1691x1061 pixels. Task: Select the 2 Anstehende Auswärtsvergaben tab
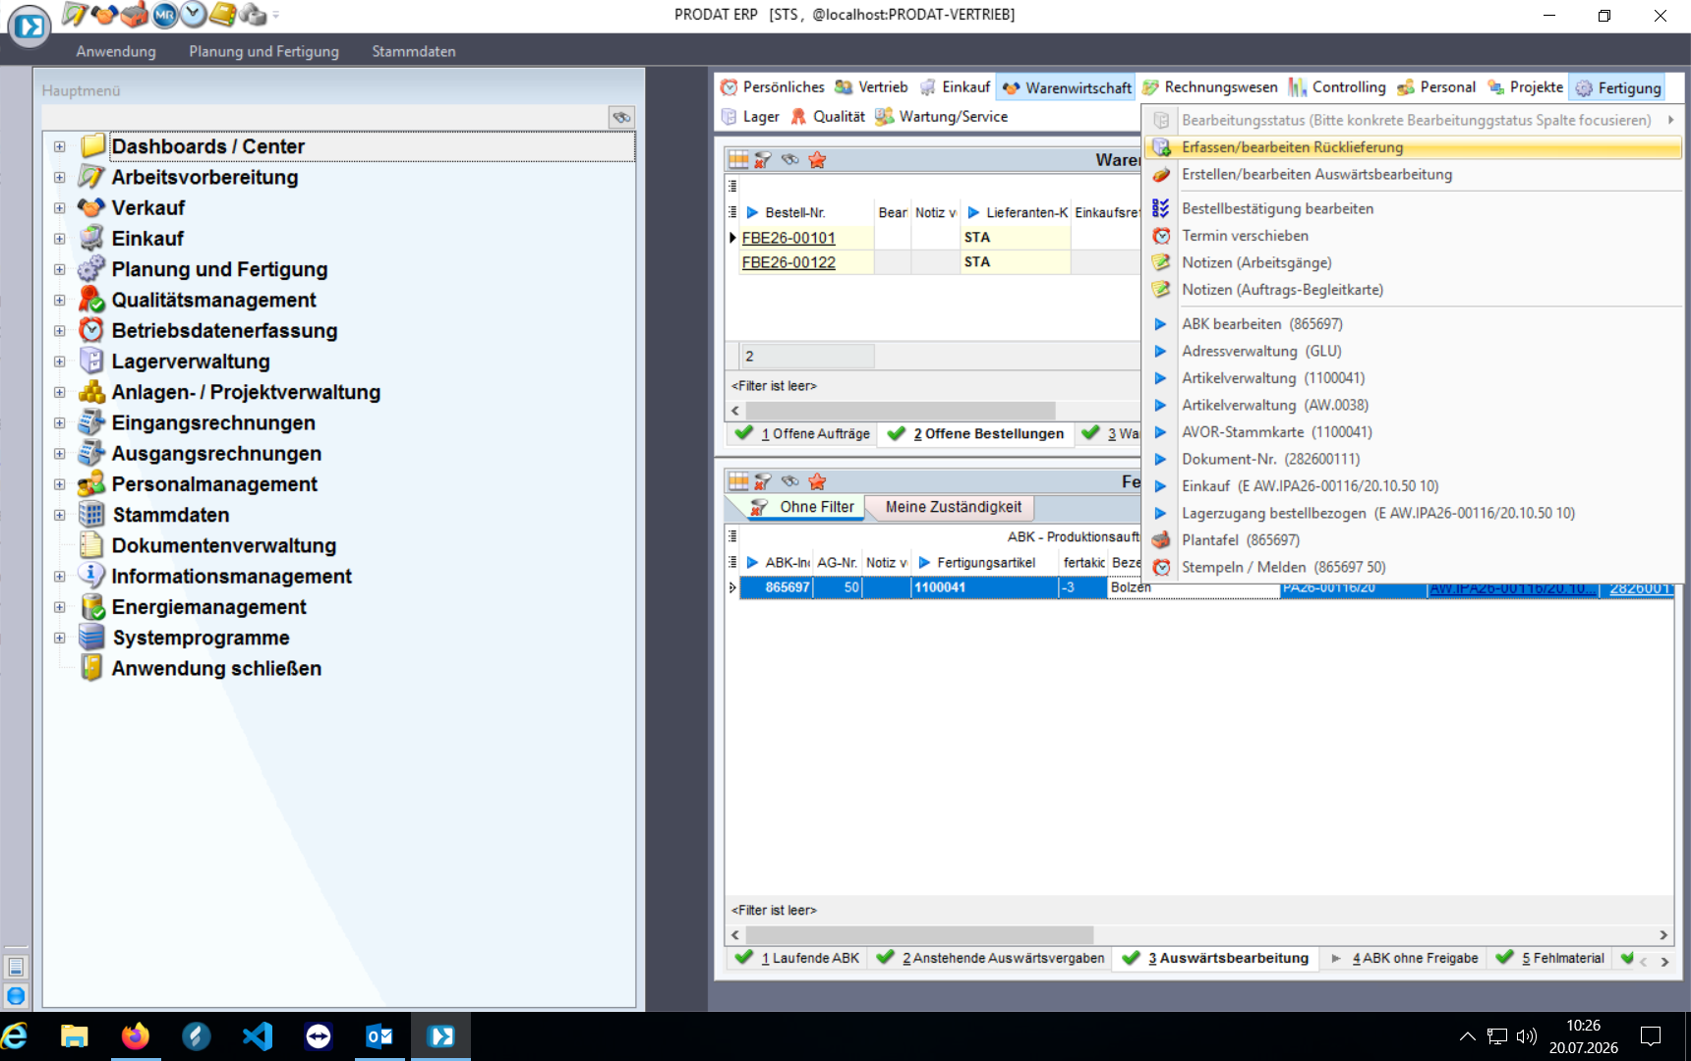pos(990,958)
